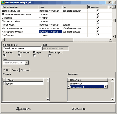This screenshot has width=117, height=114.
Task: Click the top grid's vertical scrollbar thumb
Action: [114, 20]
